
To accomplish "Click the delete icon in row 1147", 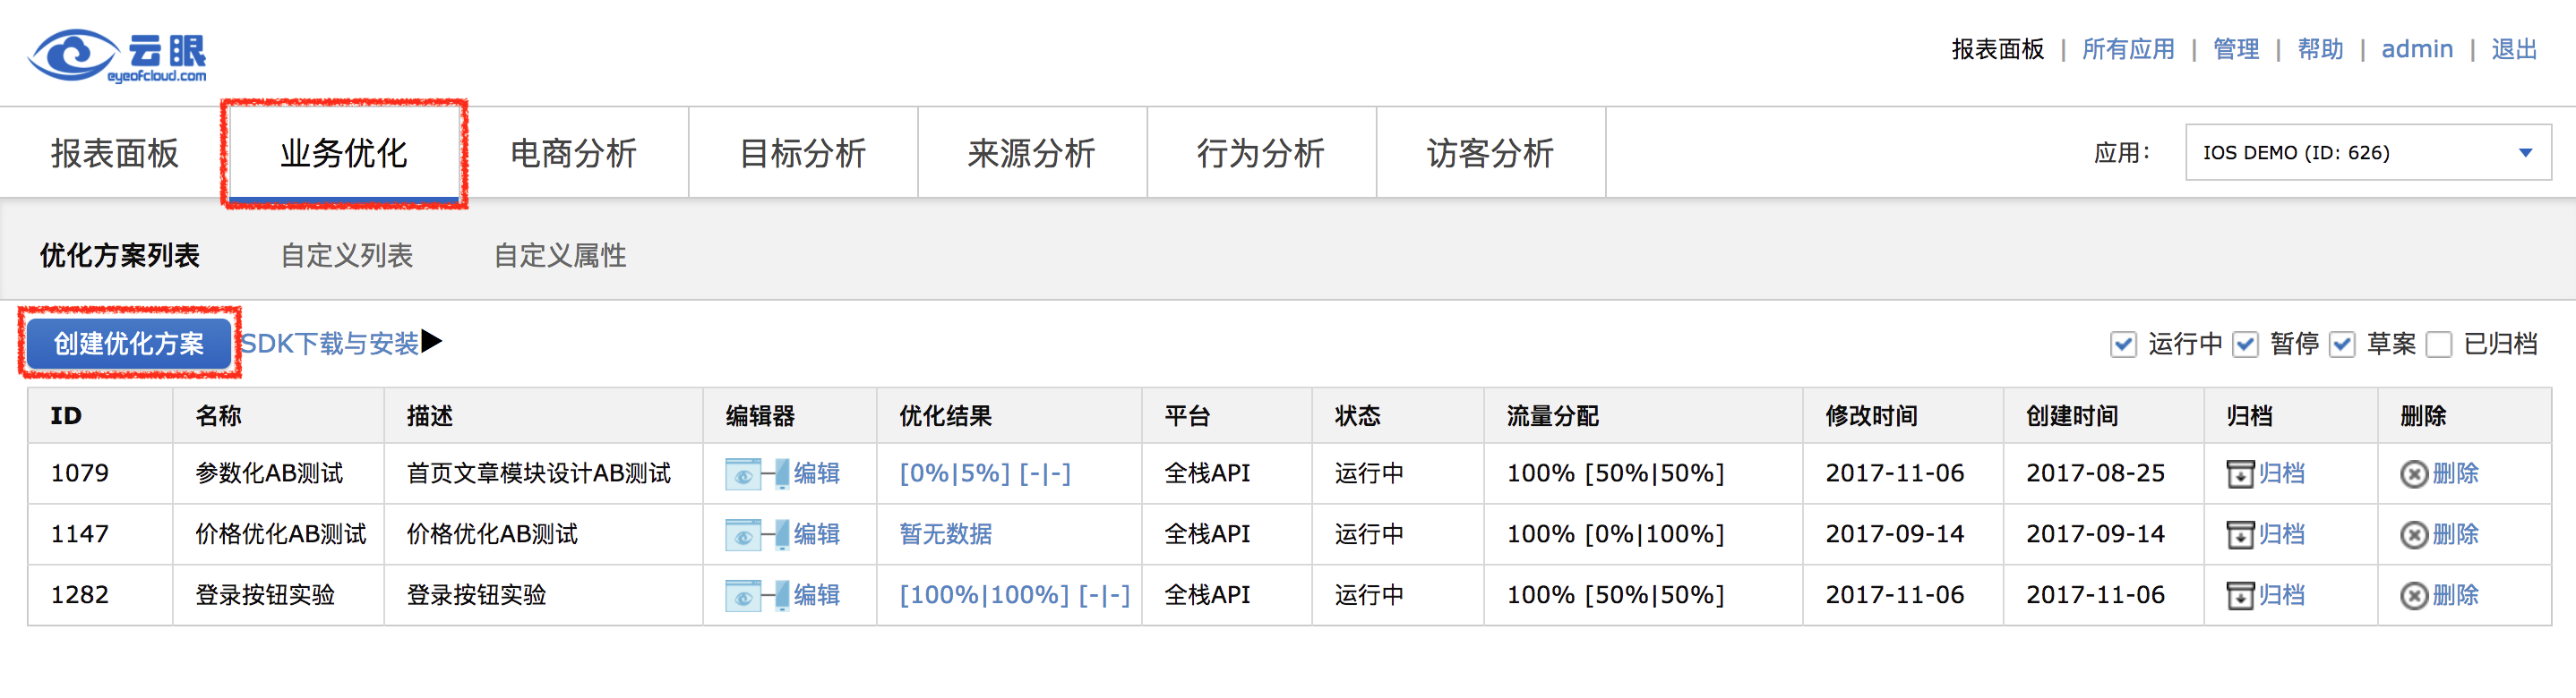I will (2413, 535).
